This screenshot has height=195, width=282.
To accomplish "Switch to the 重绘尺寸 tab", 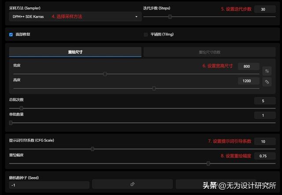I will (75, 52).
